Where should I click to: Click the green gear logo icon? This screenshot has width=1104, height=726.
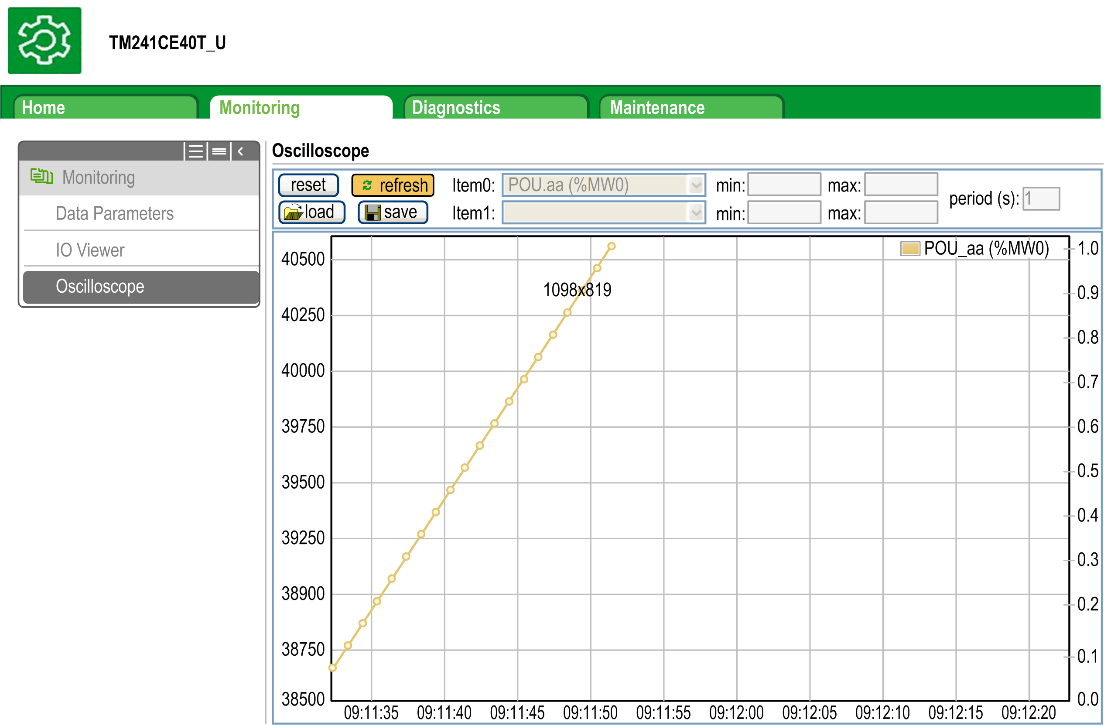click(x=44, y=41)
